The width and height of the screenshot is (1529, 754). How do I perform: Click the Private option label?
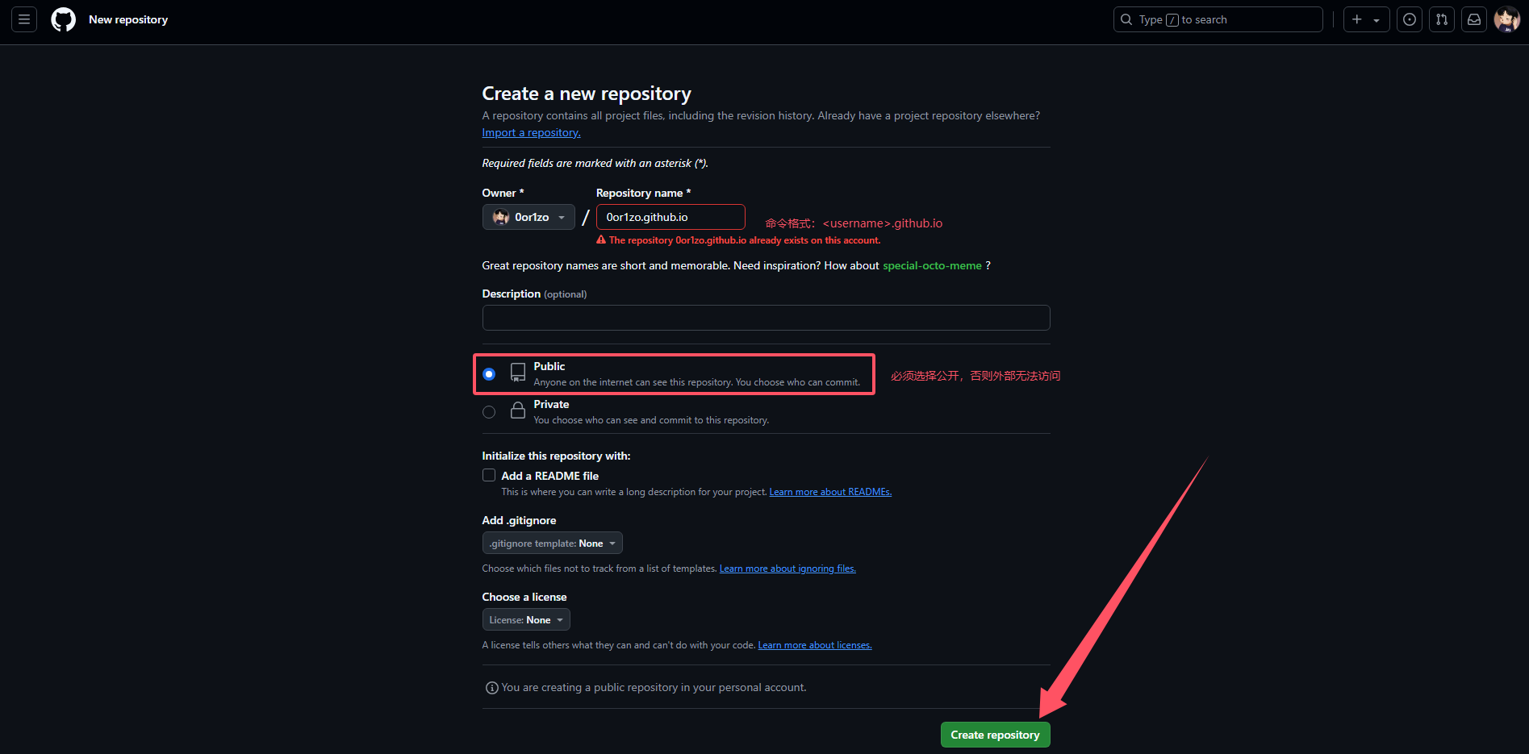pyautogui.click(x=551, y=404)
